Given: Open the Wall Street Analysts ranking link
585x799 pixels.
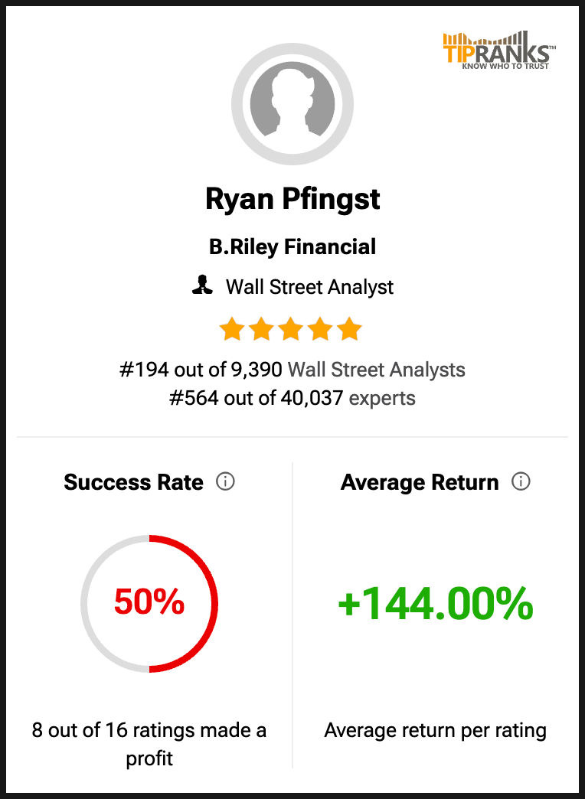Looking at the screenshot, I should coord(377,370).
